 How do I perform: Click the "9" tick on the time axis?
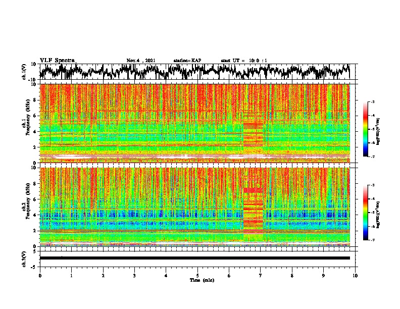click(323, 276)
